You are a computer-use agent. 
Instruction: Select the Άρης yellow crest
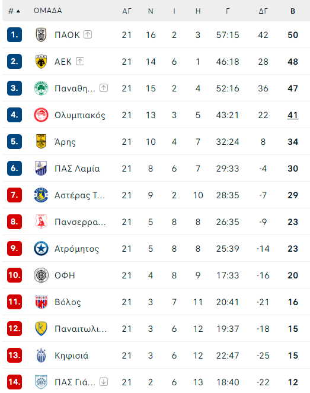click(41, 142)
